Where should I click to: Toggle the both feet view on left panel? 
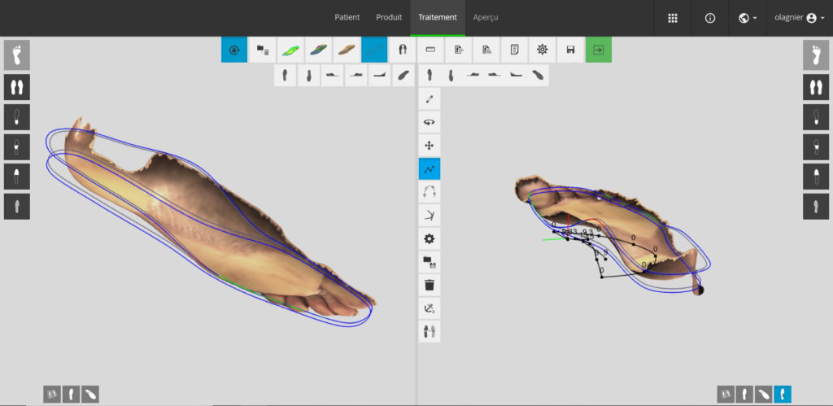click(x=17, y=87)
